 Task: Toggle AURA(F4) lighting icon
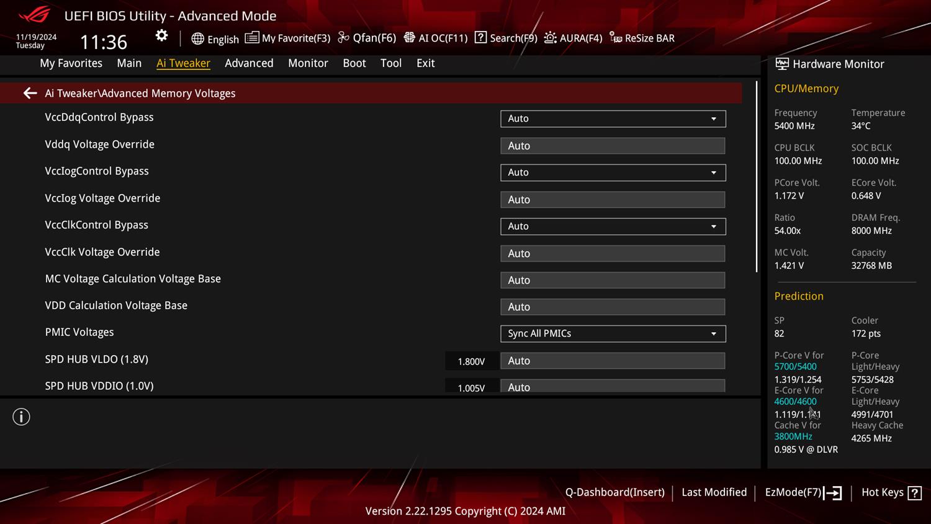550,38
